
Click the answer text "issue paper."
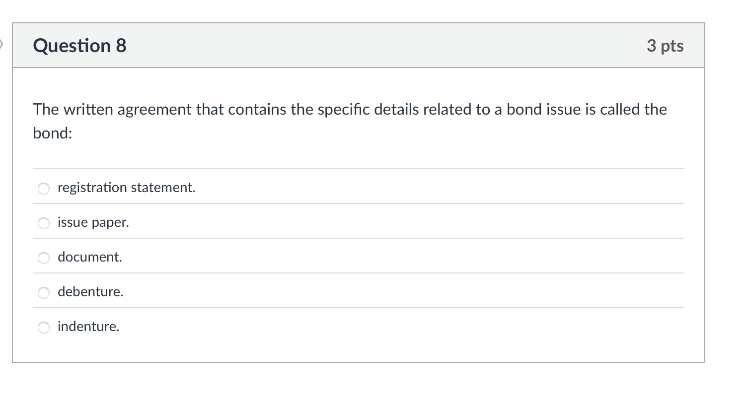[x=93, y=222]
